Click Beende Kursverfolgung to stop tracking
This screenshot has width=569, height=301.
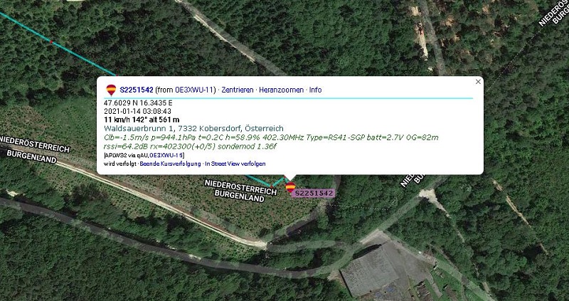(170, 164)
